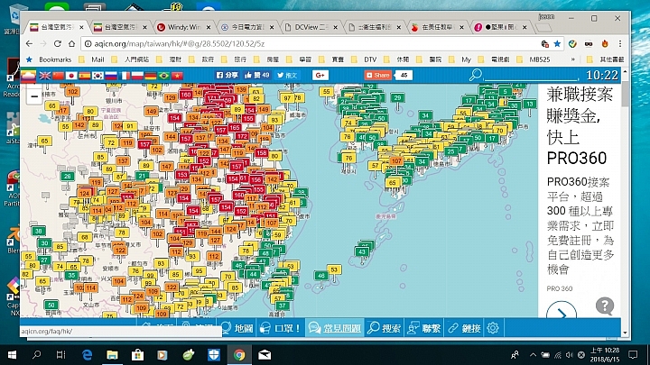650x365 pixels.
Task: Click the AQI marker showing 172
Action: (241, 136)
